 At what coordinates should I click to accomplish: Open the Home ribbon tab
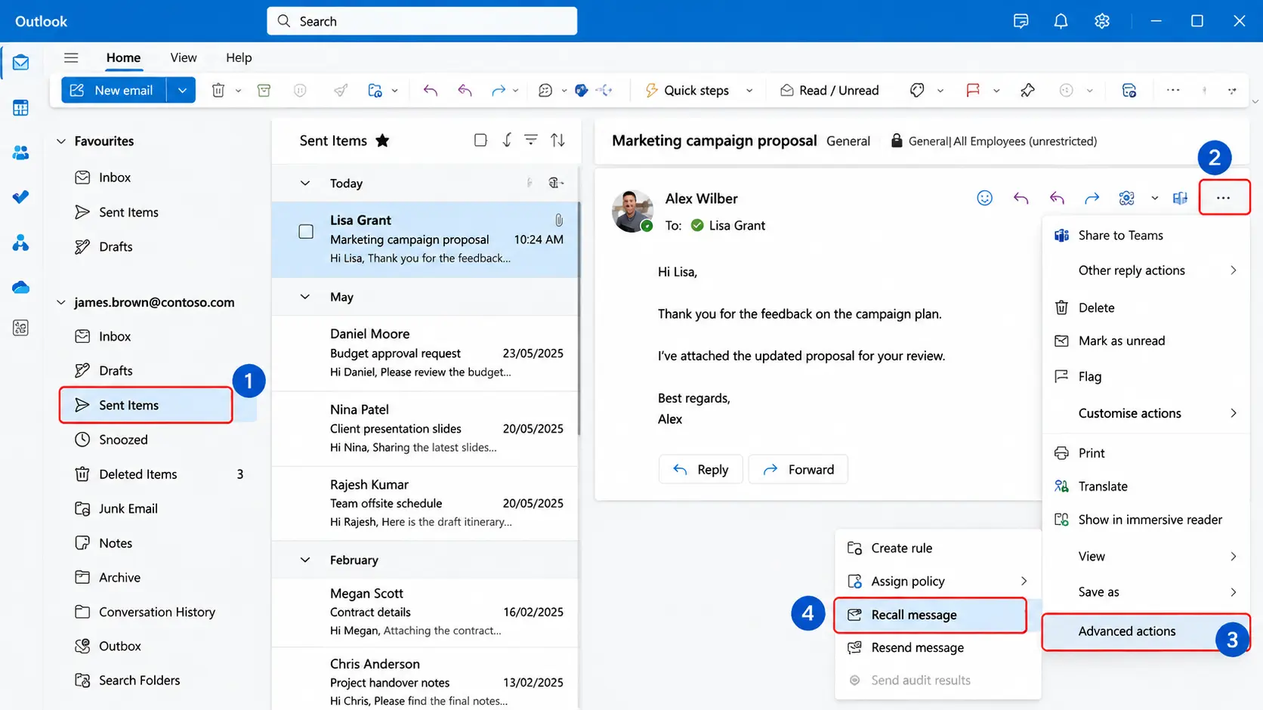[x=123, y=57]
